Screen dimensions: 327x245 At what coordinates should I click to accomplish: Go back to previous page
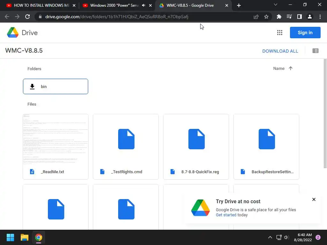pos(7,17)
